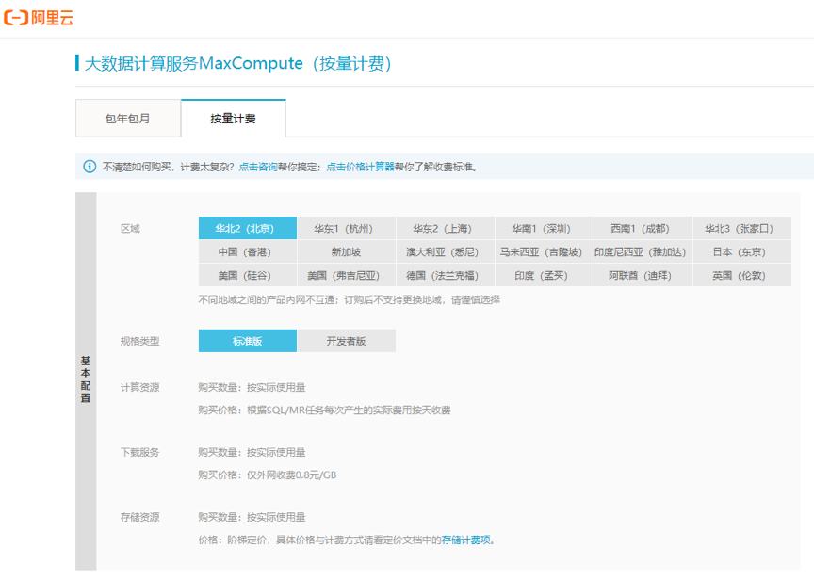Choose region 印度尼西亚（雅加达）
This screenshot has height=580, width=814.
(643, 251)
